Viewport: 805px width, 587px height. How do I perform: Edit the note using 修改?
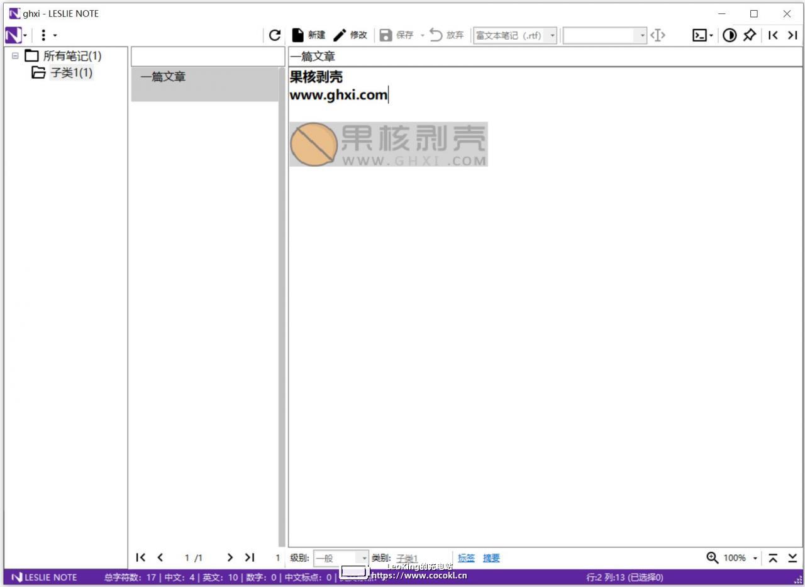pyautogui.click(x=350, y=35)
